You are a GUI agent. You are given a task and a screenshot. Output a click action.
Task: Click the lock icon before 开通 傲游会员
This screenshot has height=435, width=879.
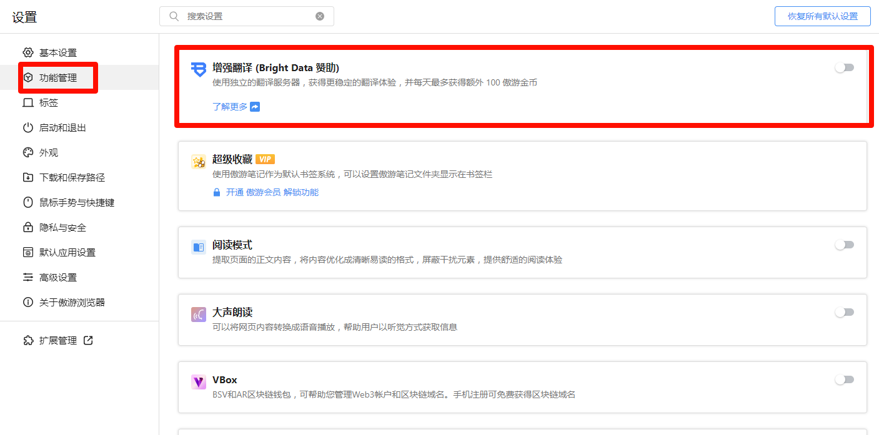tap(217, 193)
